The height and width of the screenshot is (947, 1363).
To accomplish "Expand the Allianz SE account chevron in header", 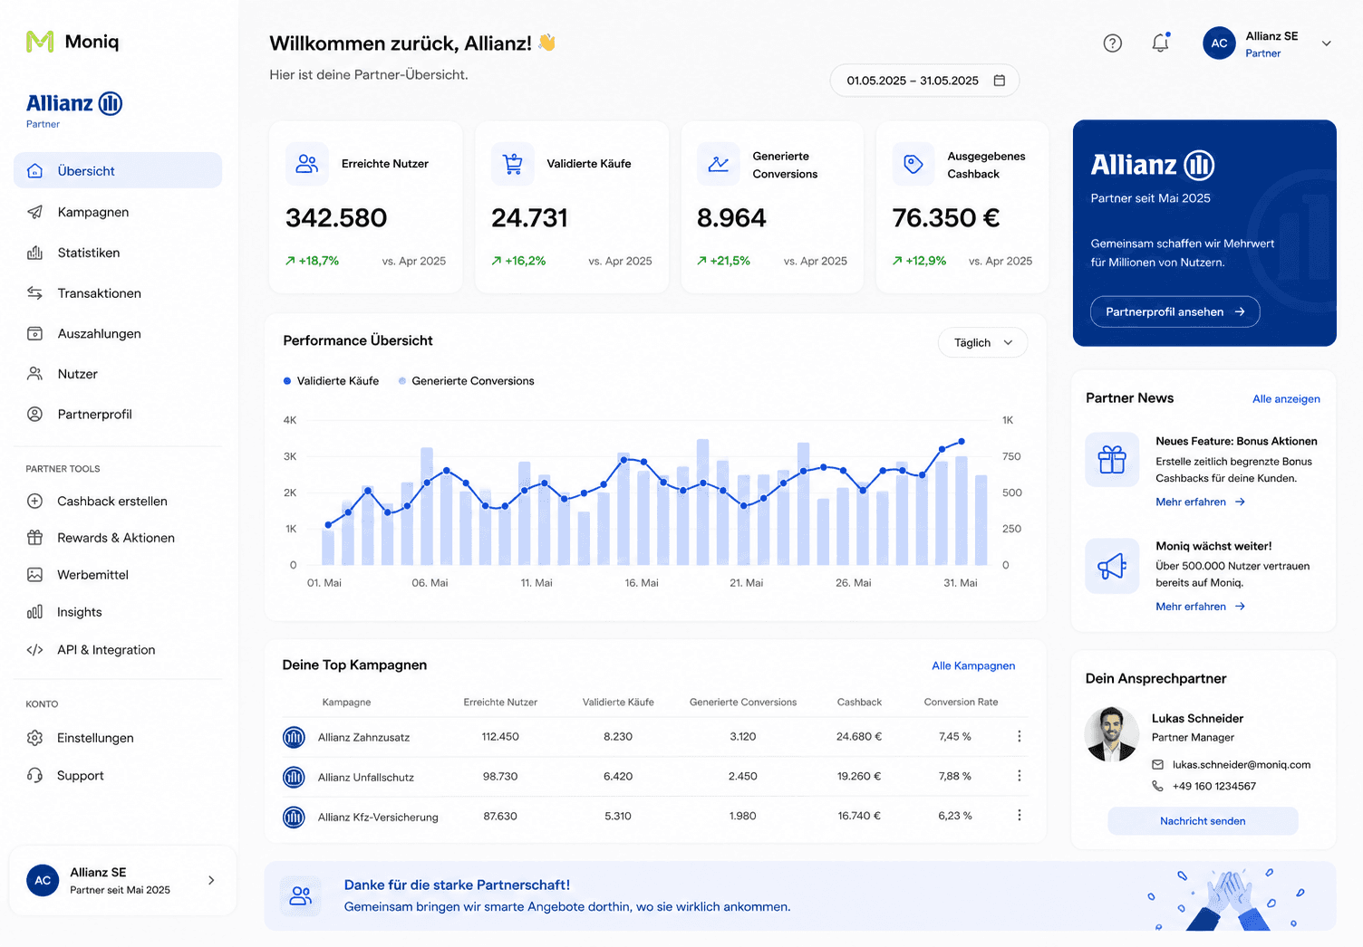I will [x=1326, y=43].
